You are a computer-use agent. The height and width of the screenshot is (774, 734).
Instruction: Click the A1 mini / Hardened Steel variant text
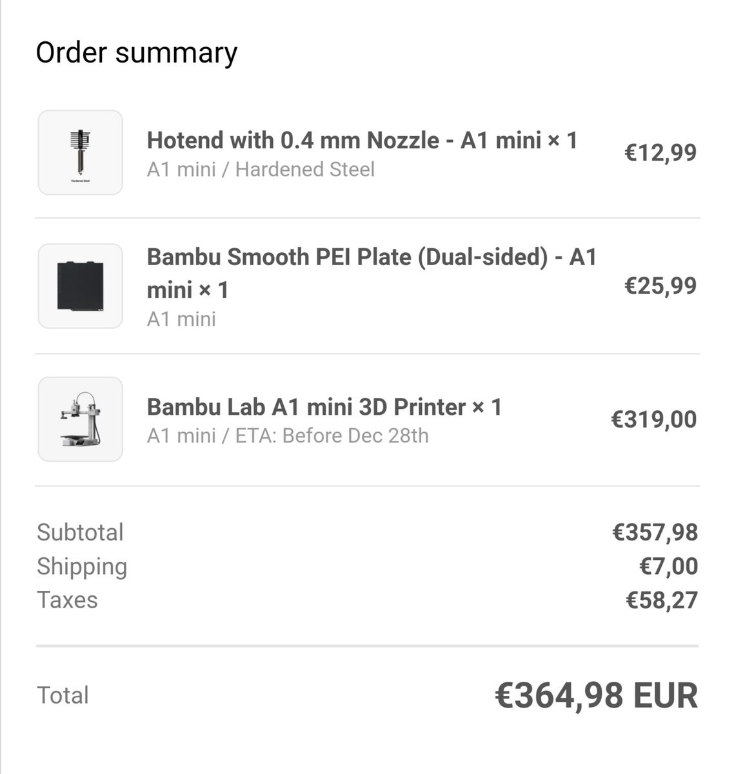tap(261, 170)
